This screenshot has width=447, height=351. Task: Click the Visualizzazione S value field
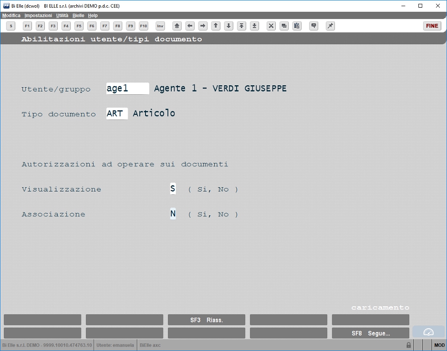coord(173,189)
